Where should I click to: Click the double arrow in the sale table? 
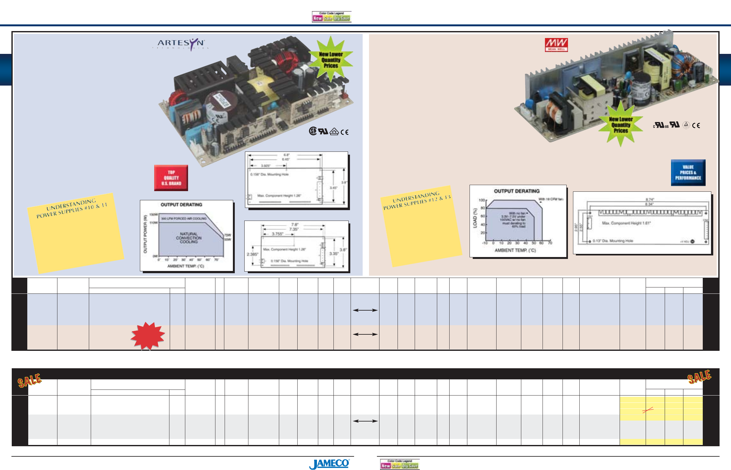pyautogui.click(x=365, y=421)
